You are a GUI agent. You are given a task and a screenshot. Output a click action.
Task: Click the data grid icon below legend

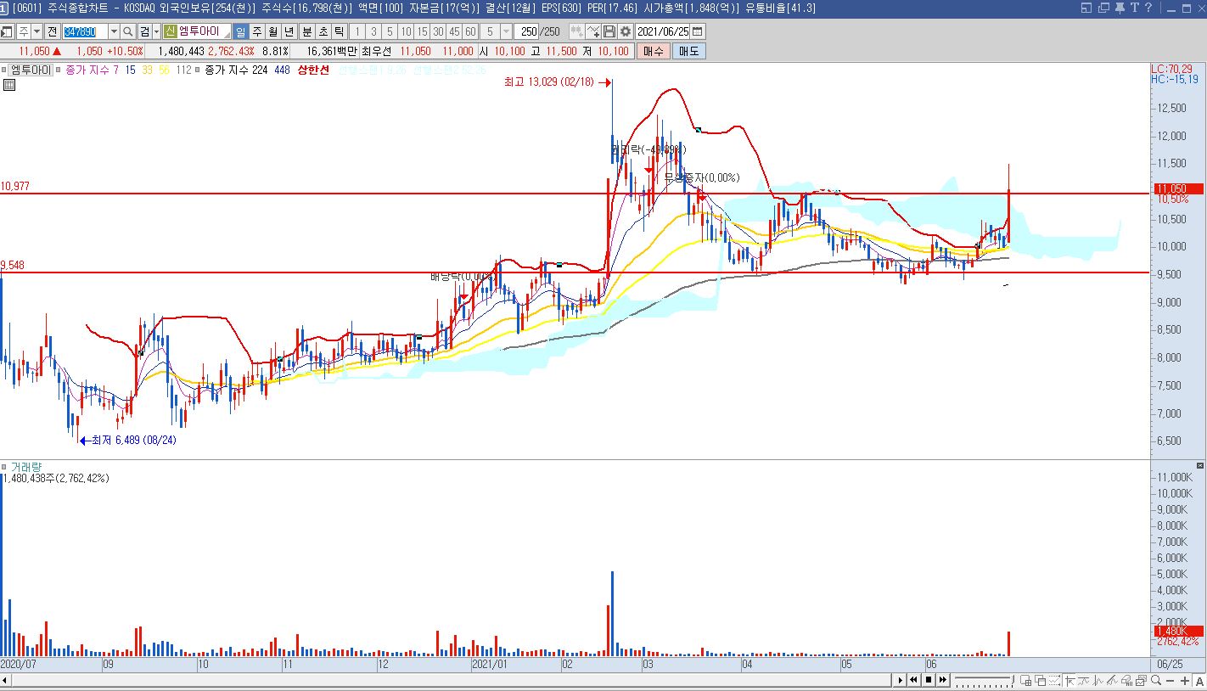coord(9,85)
